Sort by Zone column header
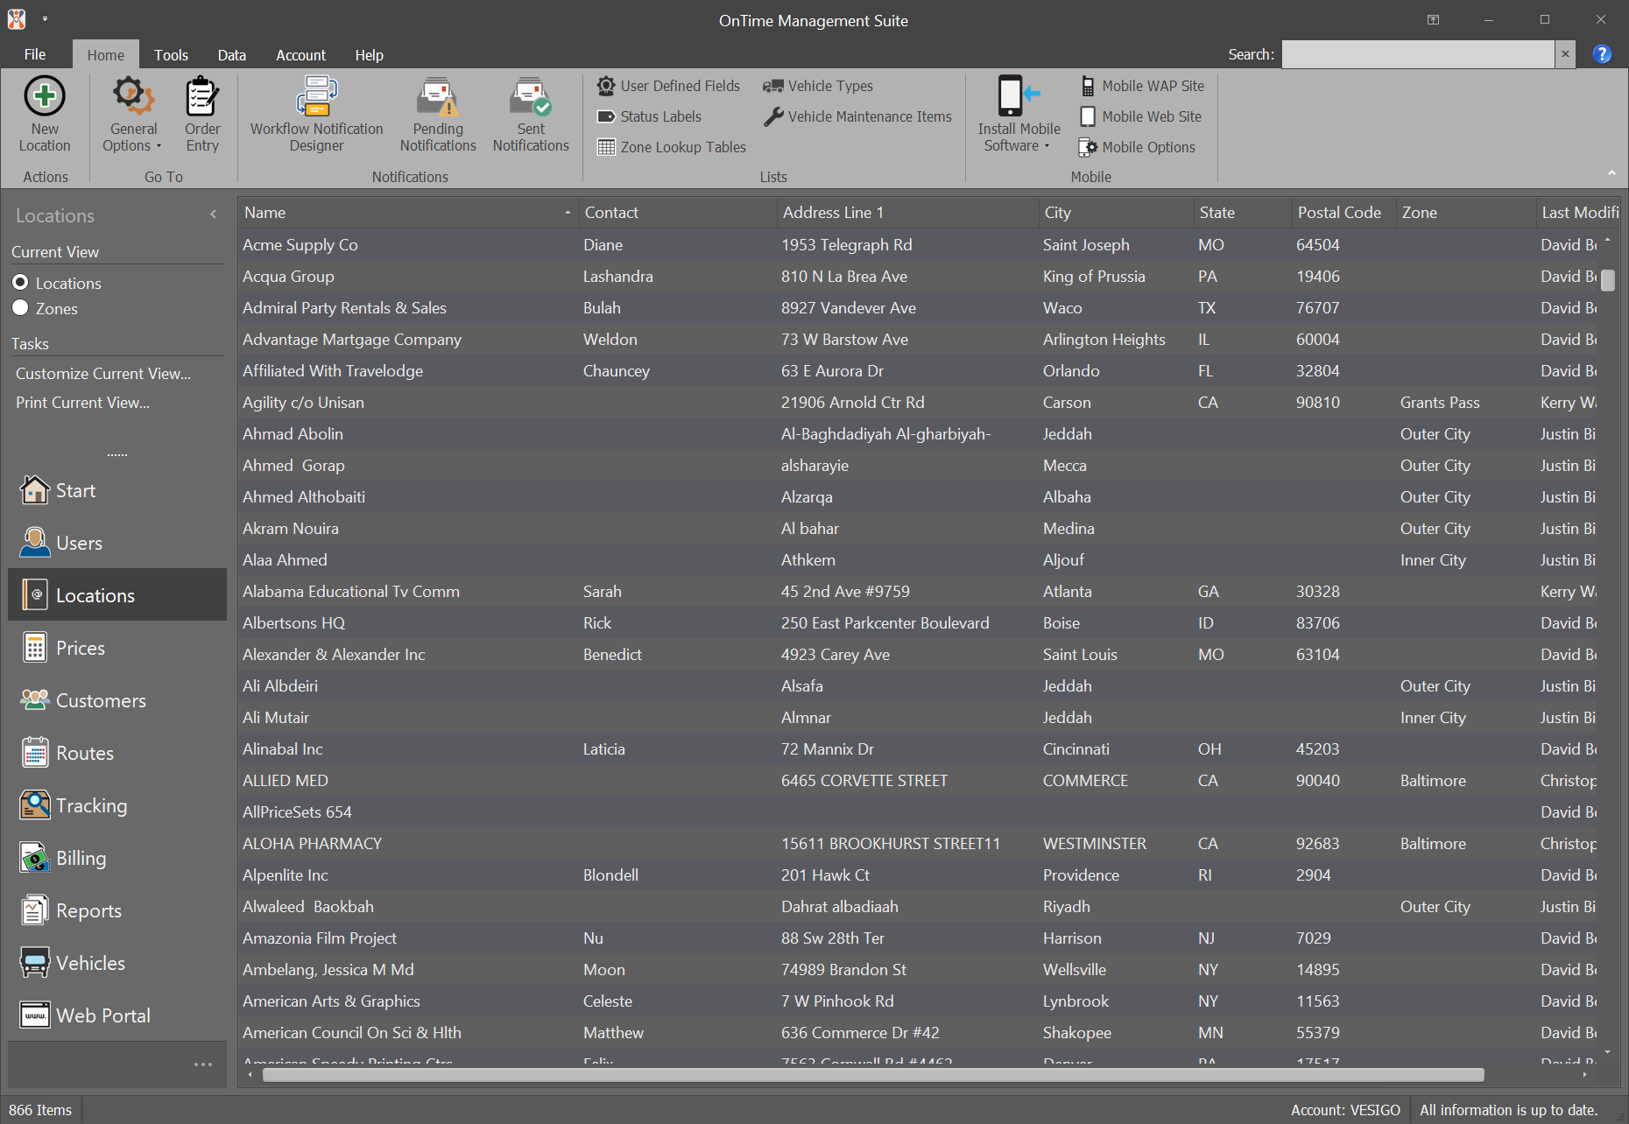The width and height of the screenshot is (1629, 1124). pyautogui.click(x=1465, y=213)
